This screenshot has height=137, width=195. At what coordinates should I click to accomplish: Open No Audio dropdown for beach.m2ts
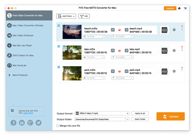point(94,37)
